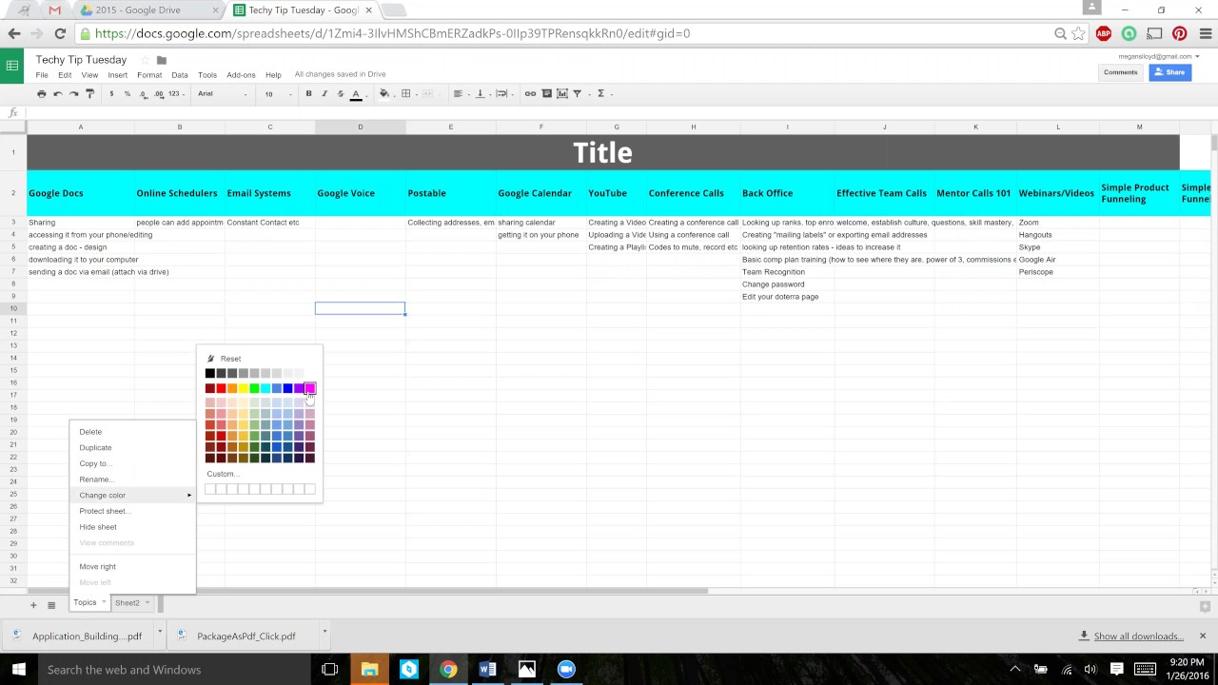Image resolution: width=1218 pixels, height=685 pixels.
Task: Click the Move to folder icon
Action: (x=162, y=60)
